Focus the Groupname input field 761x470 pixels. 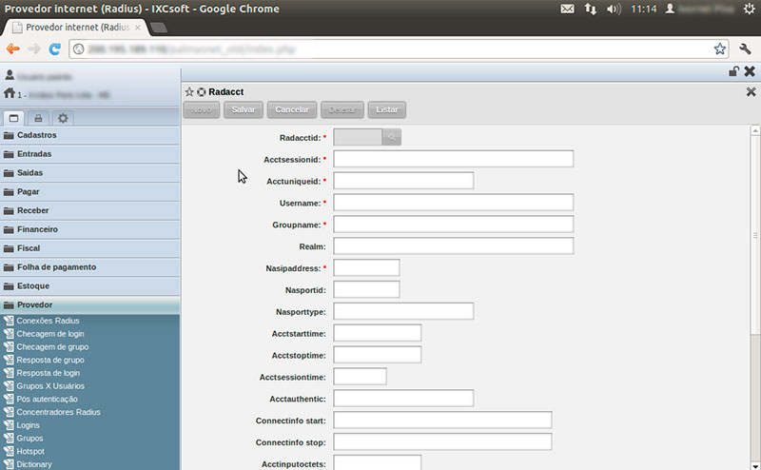pyautogui.click(x=454, y=225)
